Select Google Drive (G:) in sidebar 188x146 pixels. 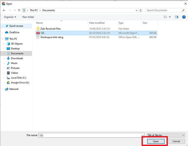tap(20, 83)
